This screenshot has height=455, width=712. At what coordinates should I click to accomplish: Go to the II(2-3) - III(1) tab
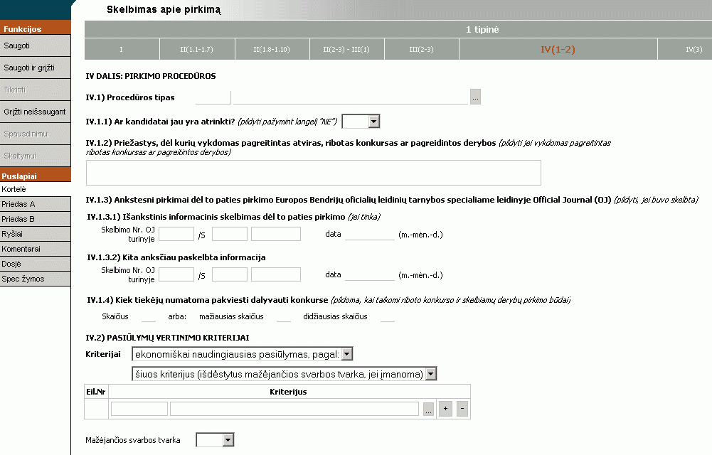coord(347,50)
